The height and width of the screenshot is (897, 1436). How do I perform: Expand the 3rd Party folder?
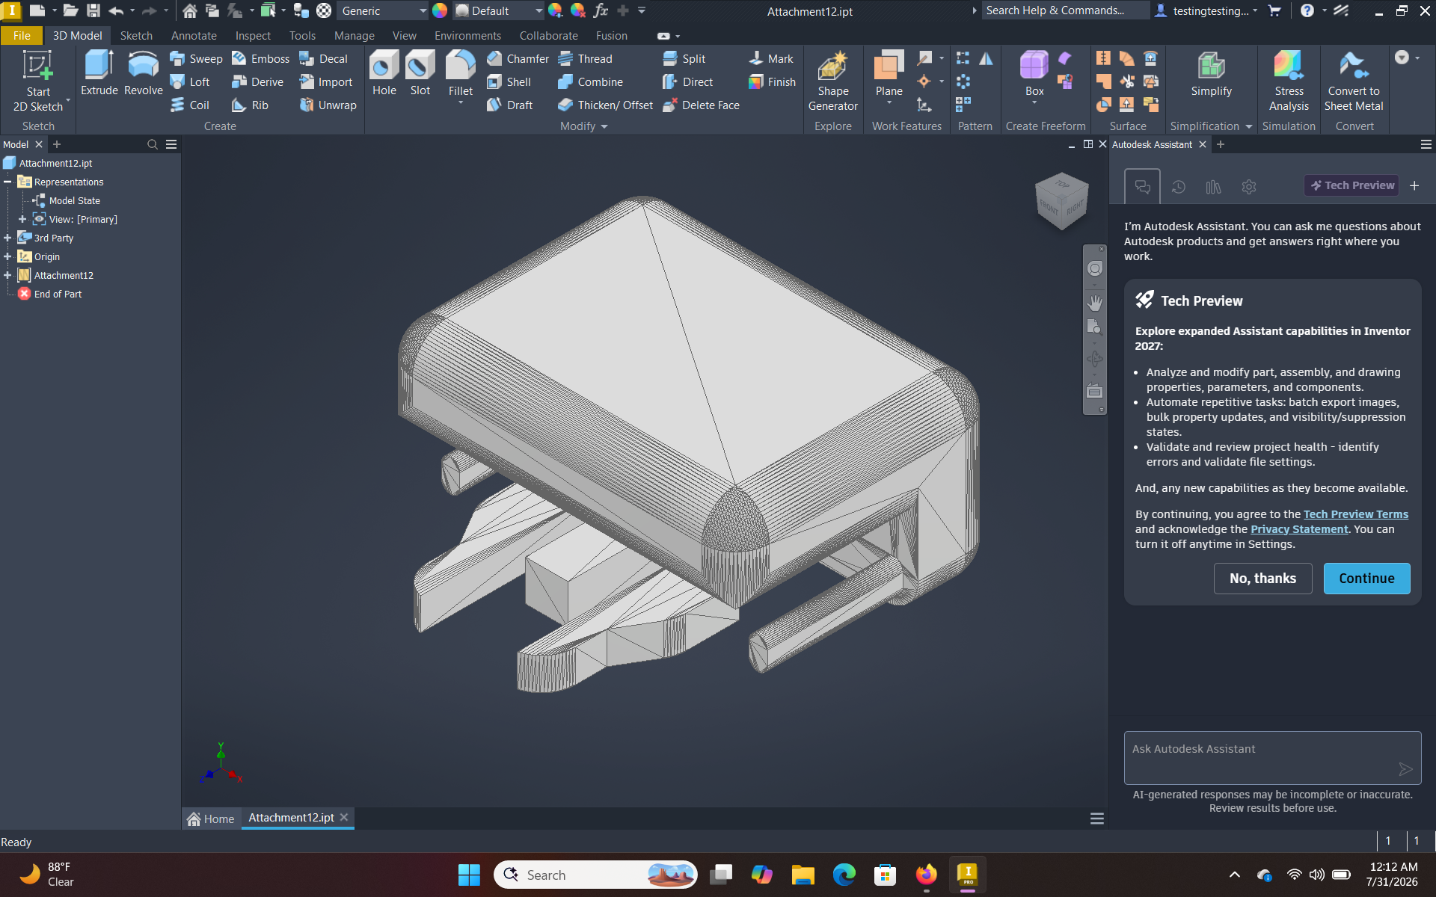[7, 238]
